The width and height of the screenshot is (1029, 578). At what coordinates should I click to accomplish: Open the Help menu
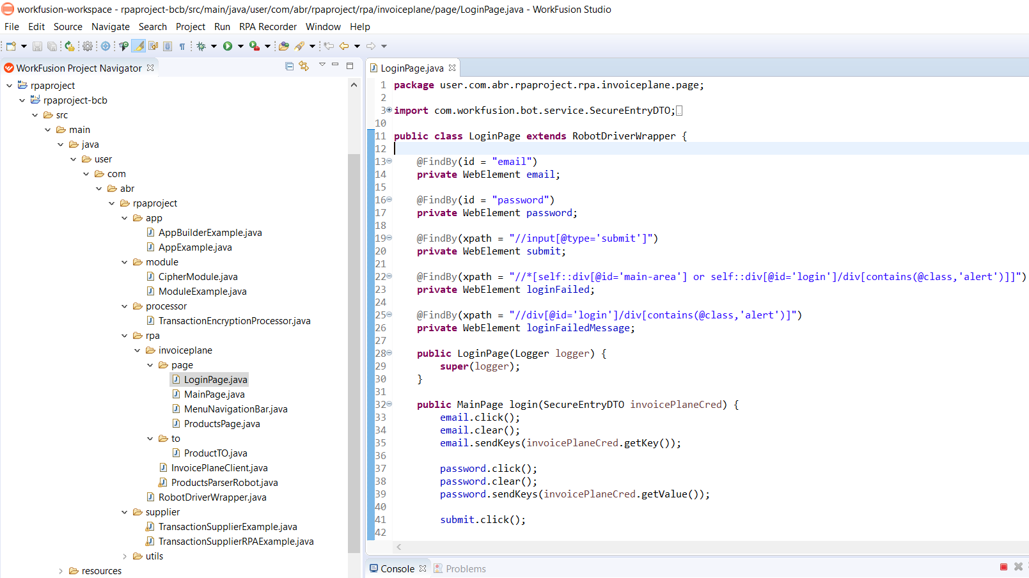tap(360, 27)
